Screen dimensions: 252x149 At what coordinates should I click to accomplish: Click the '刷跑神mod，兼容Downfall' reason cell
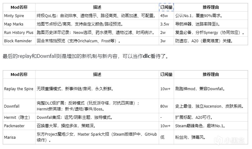point(211,89)
